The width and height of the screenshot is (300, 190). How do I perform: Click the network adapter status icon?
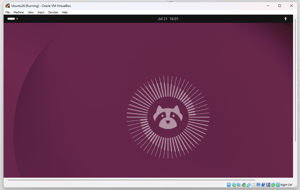pos(244,185)
